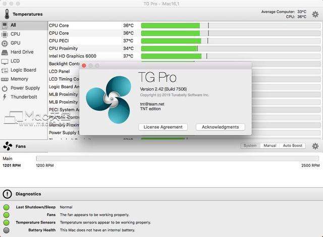Close the About TG Pro dialog
Screen dimensions: 323x237
pyautogui.click(x=84, y=66)
